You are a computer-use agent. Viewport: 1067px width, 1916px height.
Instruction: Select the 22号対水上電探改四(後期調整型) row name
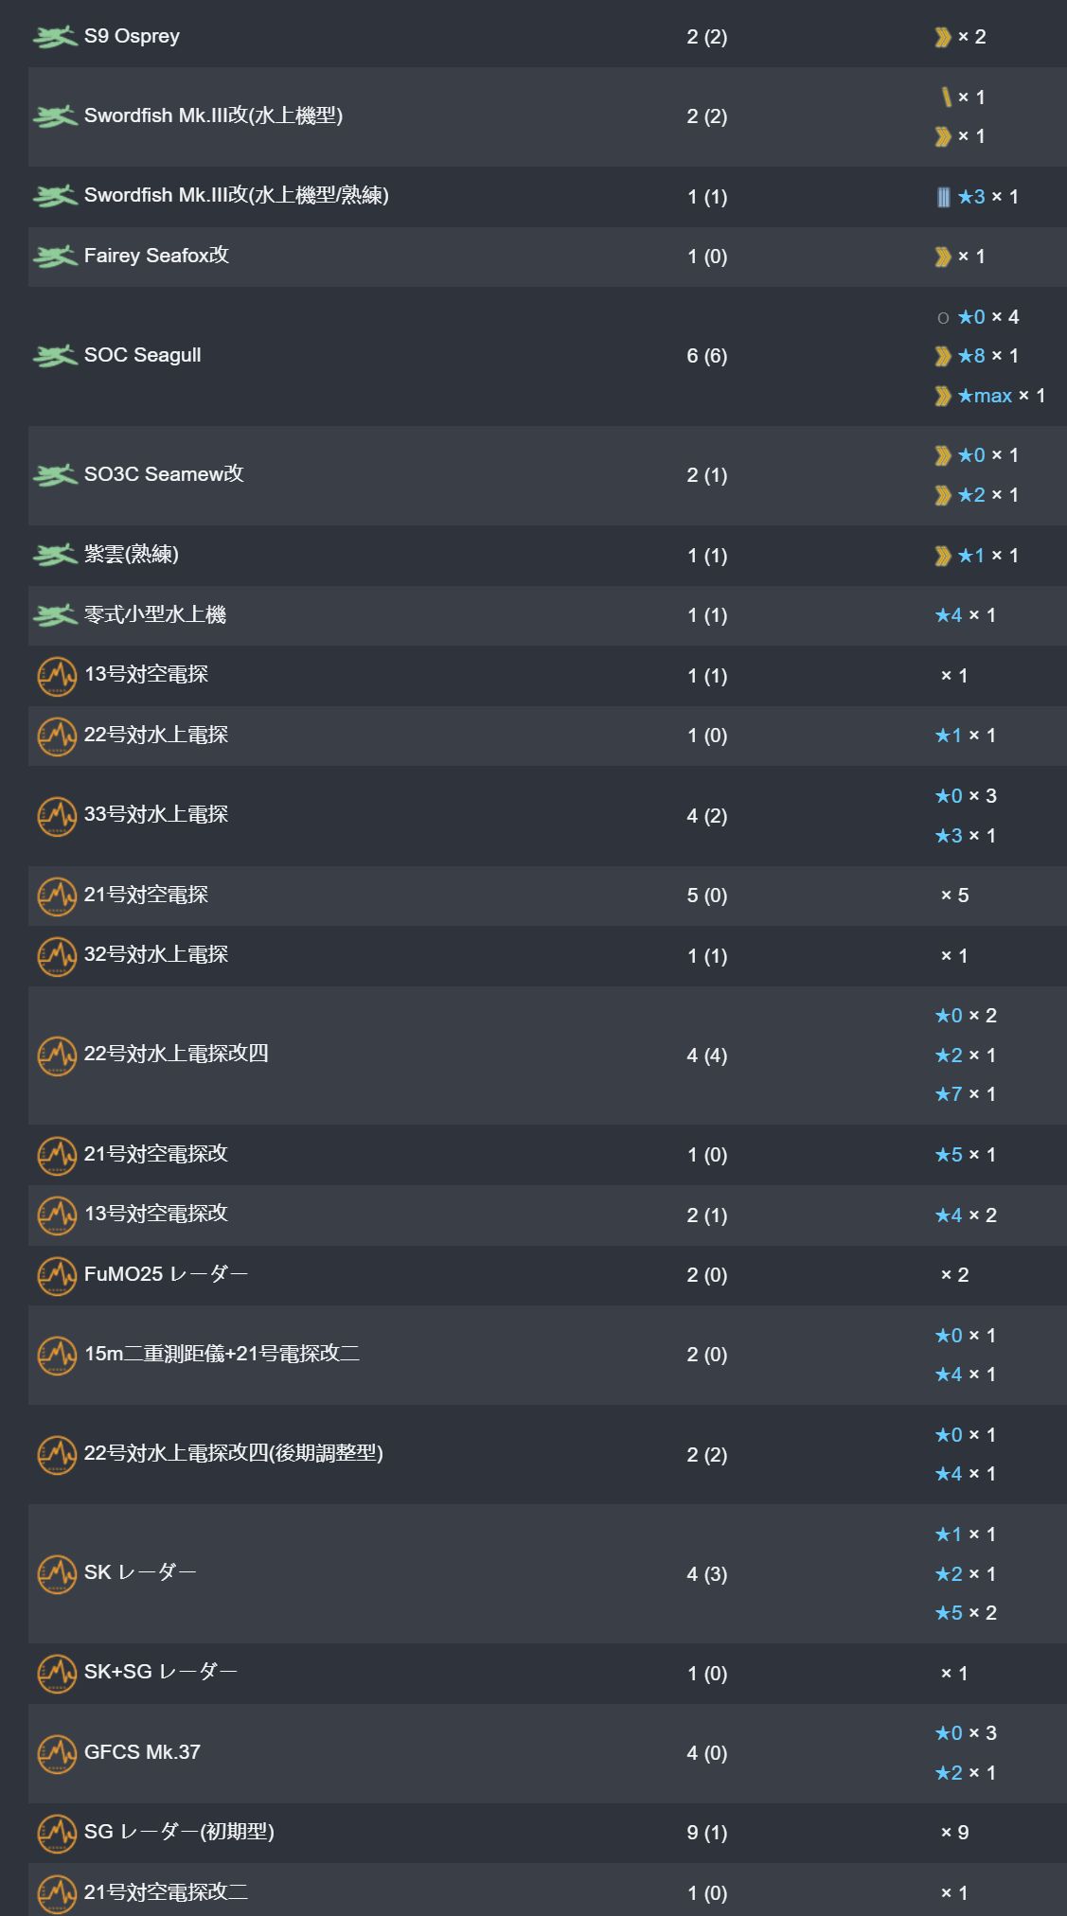point(233,1453)
